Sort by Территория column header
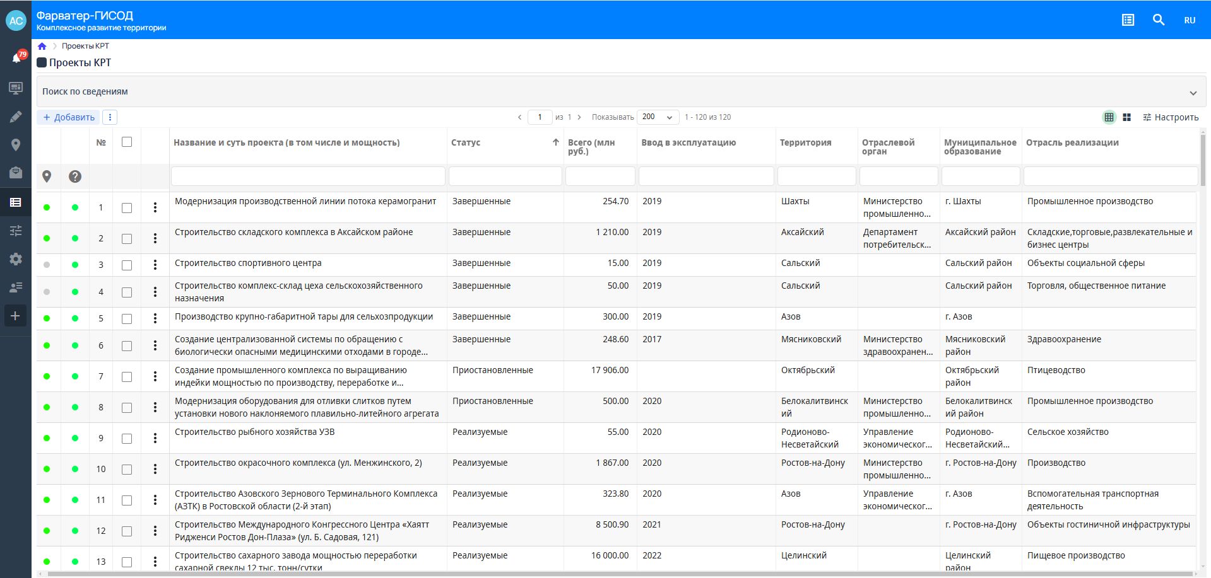This screenshot has width=1211, height=578. click(805, 142)
